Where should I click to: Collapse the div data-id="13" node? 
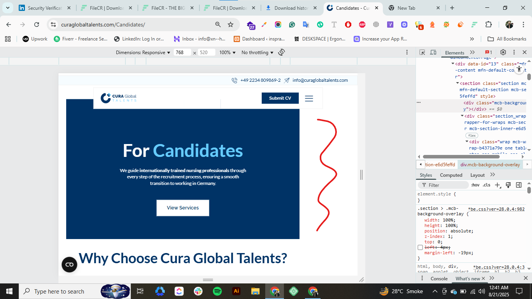pos(453,64)
